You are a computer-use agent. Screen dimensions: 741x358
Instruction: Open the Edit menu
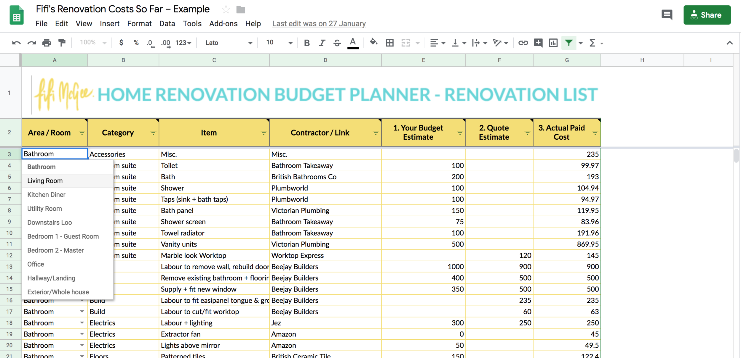tap(61, 24)
